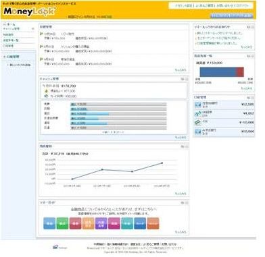
Task: Select the purple money guide tile
Action: coord(101,223)
